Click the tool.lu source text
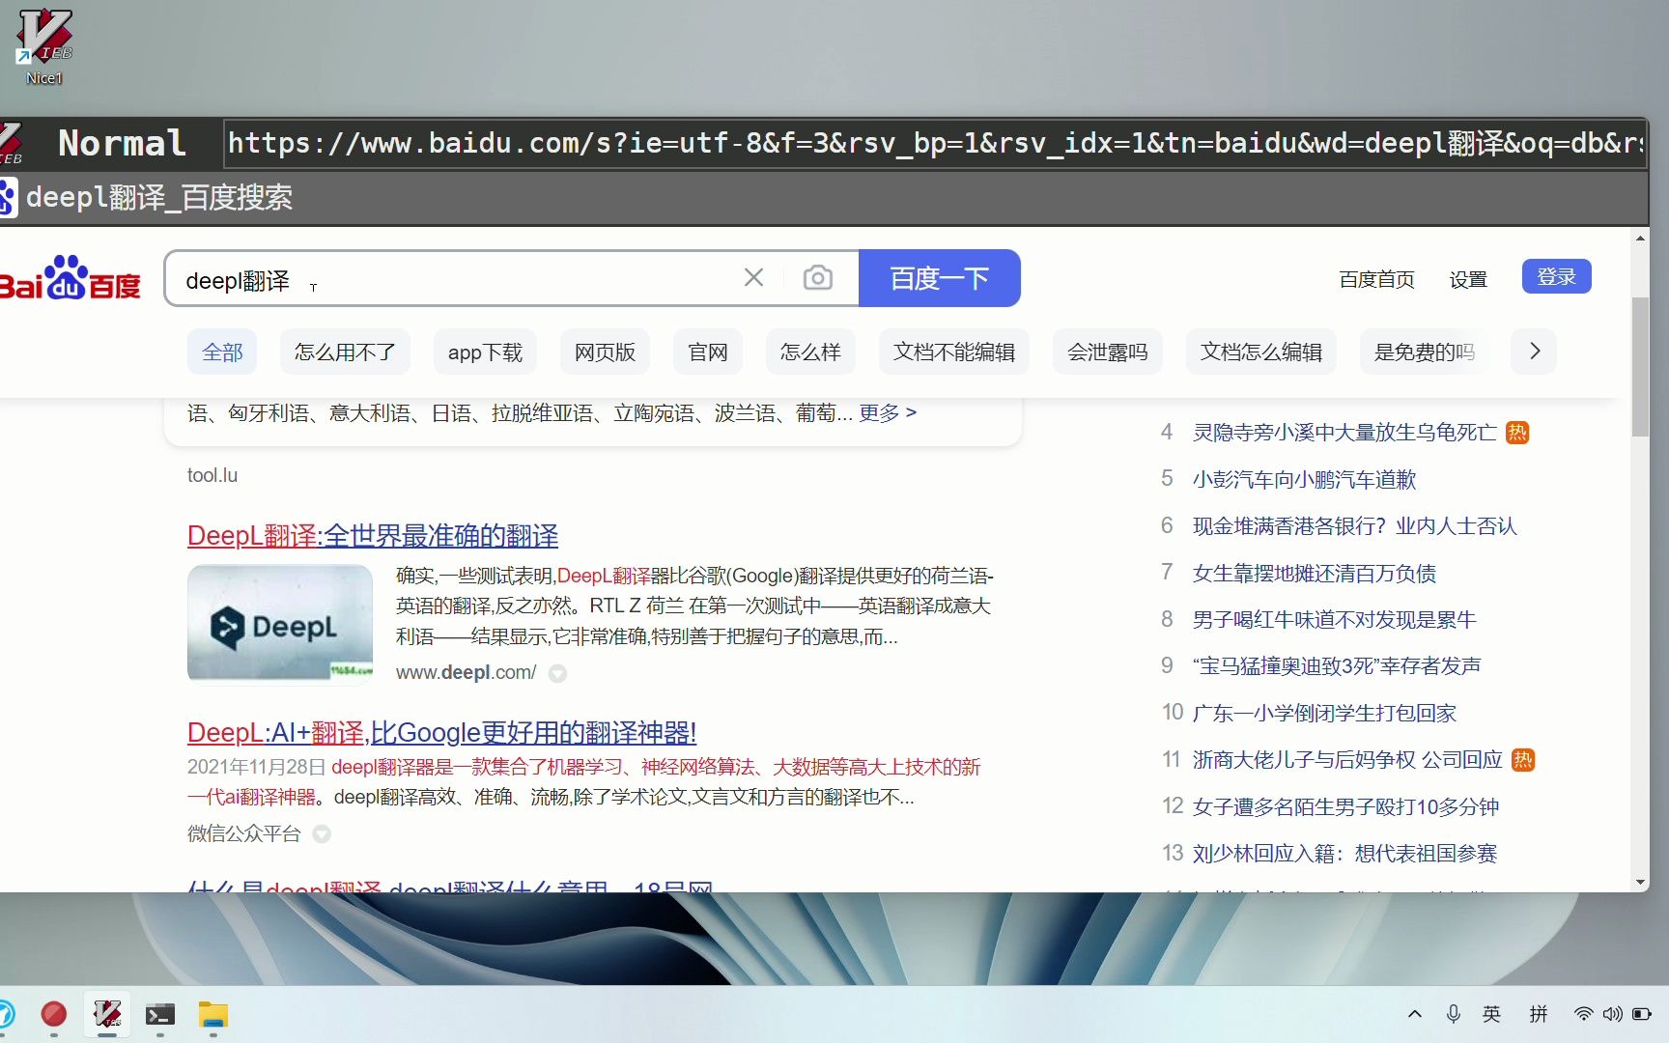1669x1043 pixels. (212, 475)
